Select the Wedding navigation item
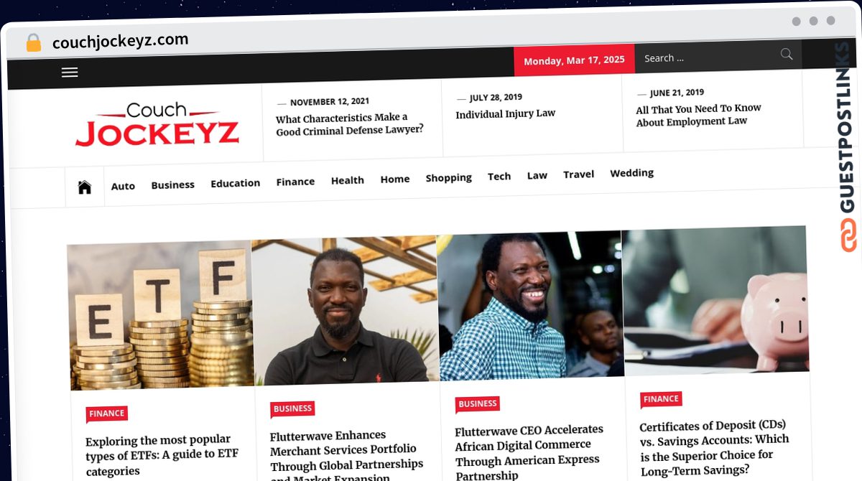Viewport: 862px width, 481px height. tap(631, 173)
